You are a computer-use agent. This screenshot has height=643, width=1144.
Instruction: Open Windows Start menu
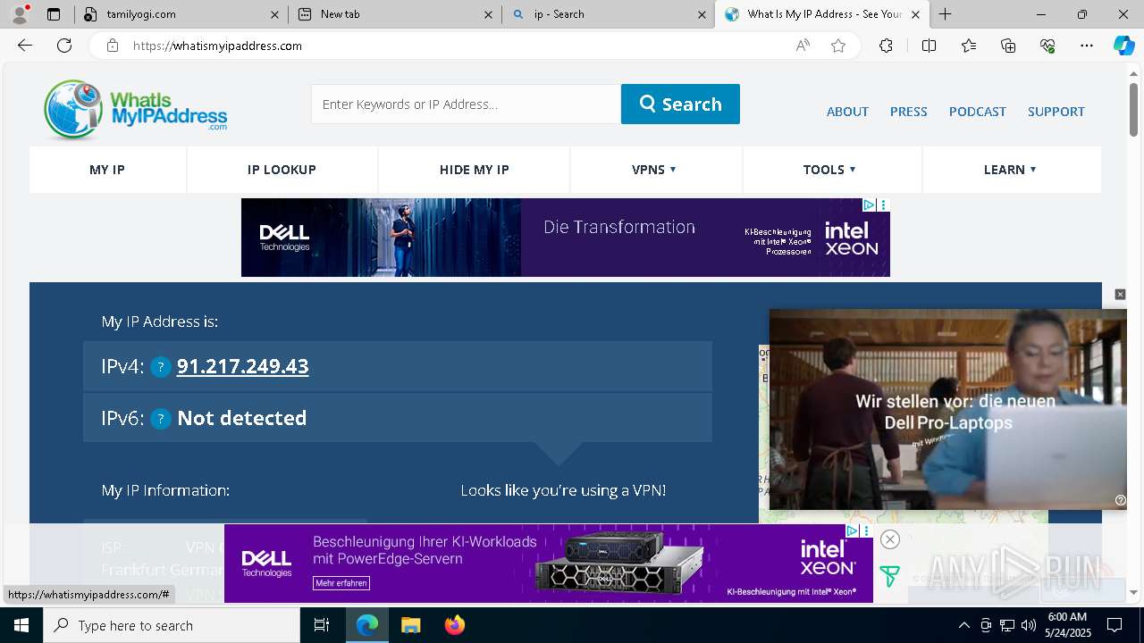21,625
